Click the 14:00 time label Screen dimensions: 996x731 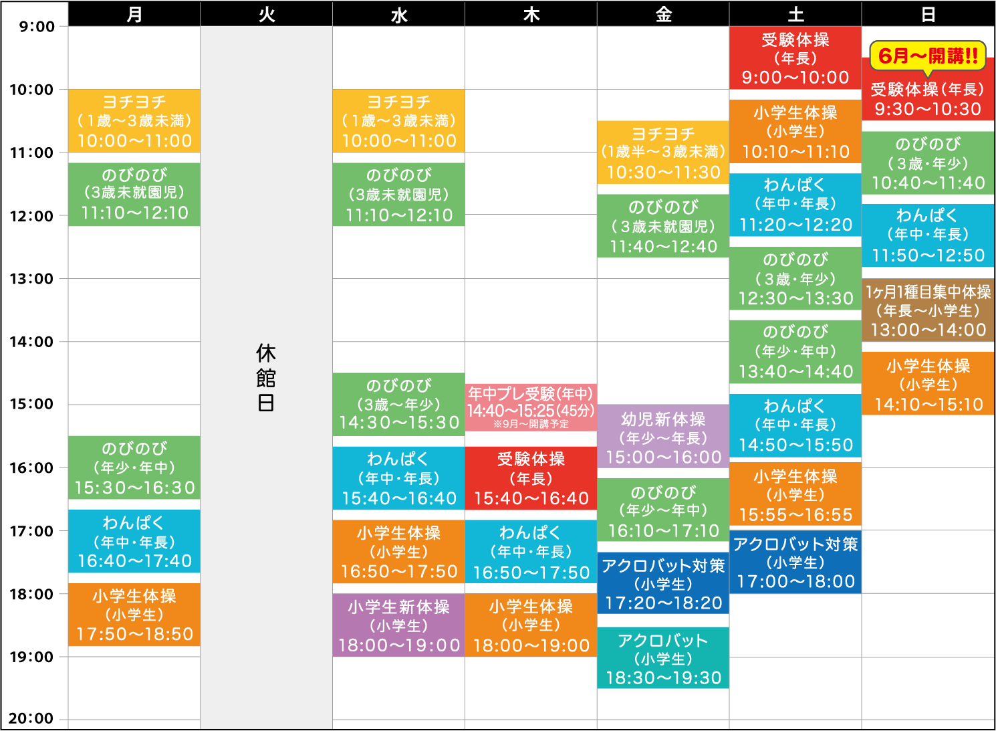(32, 342)
